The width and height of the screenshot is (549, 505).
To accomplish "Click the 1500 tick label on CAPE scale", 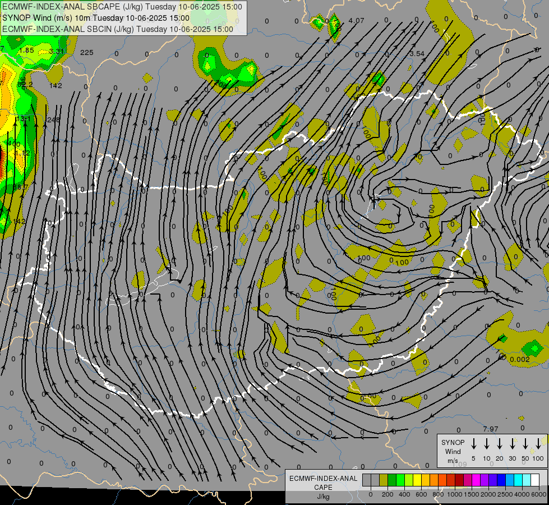I will 472,494.
